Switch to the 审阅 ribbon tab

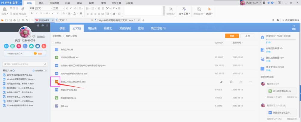click(x=79, y=3)
